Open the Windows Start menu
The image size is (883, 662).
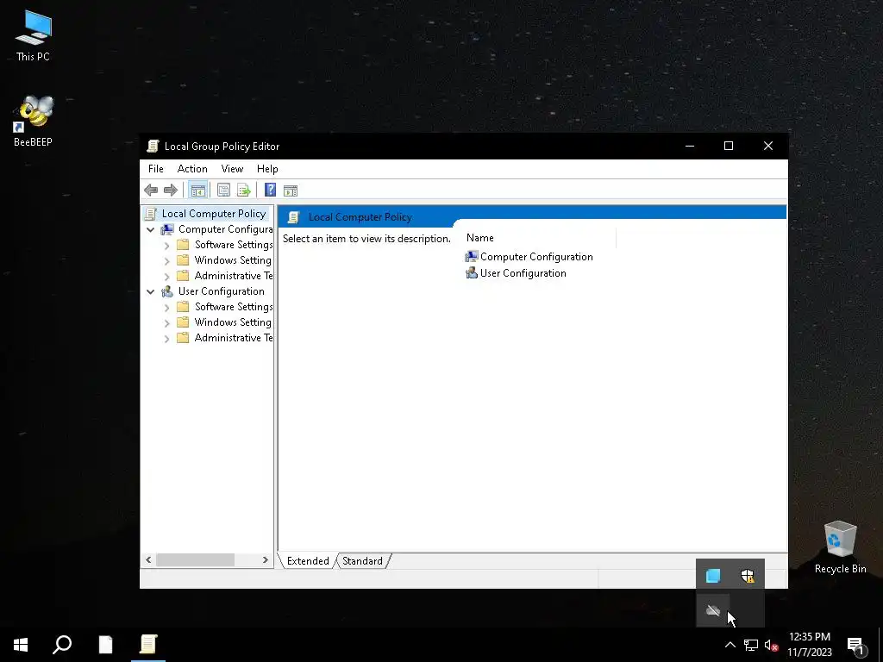point(21,645)
